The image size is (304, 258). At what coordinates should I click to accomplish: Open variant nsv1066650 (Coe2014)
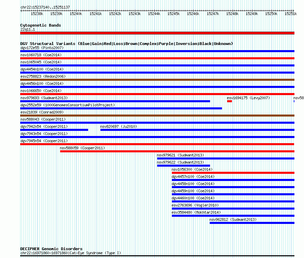(41, 91)
